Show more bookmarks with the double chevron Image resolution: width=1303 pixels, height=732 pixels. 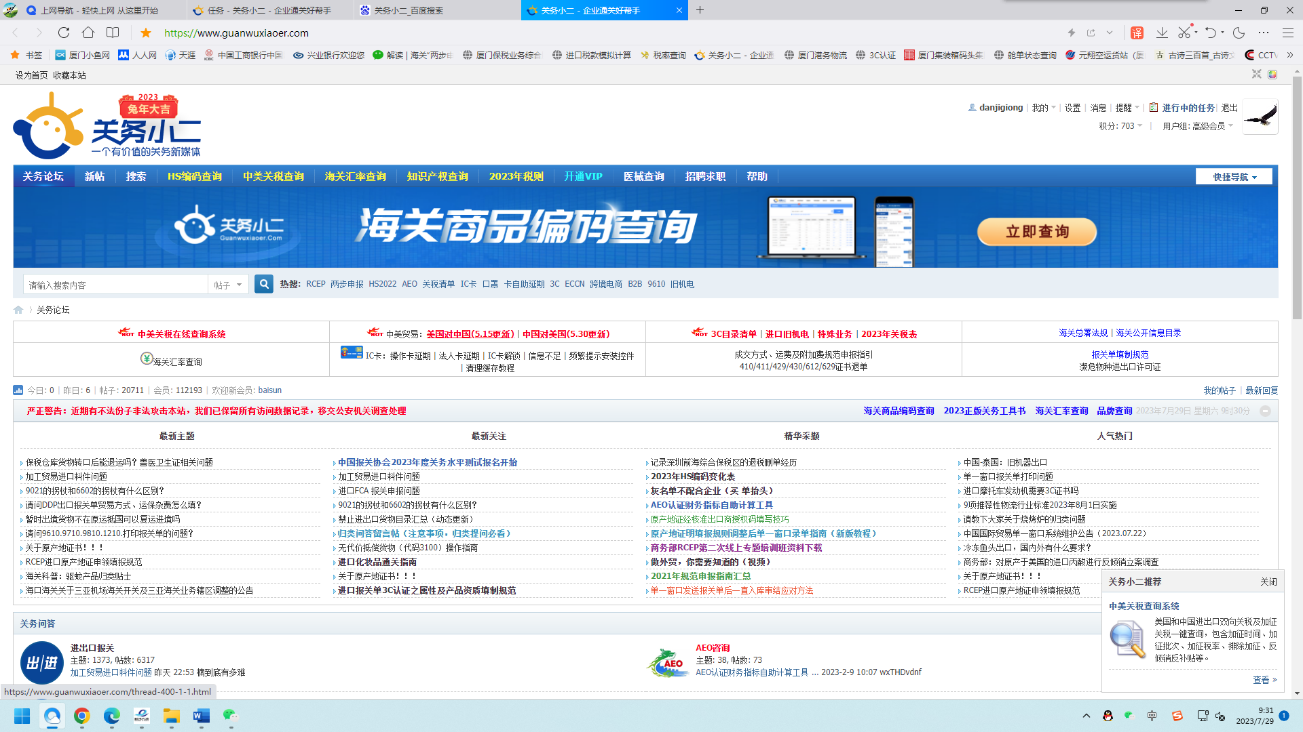coord(1290,55)
